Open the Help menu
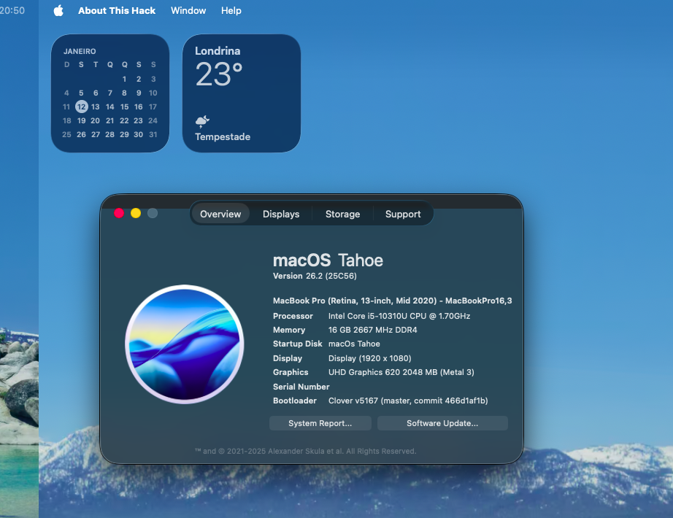The image size is (673, 518). (x=231, y=11)
